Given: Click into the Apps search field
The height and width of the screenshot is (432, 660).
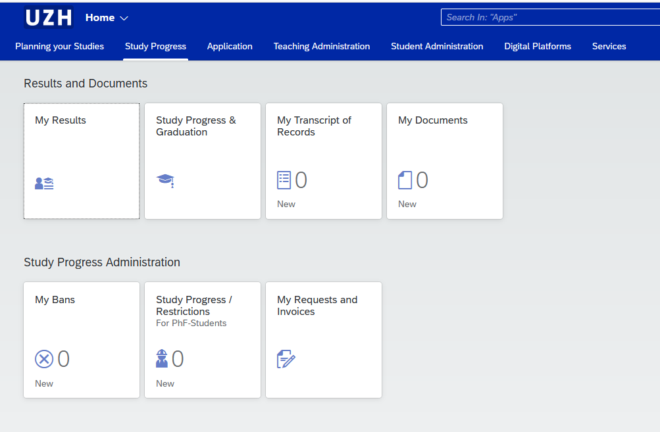Looking at the screenshot, I should (549, 17).
